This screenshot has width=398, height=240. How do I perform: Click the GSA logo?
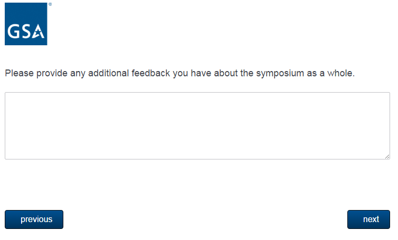[26, 24]
